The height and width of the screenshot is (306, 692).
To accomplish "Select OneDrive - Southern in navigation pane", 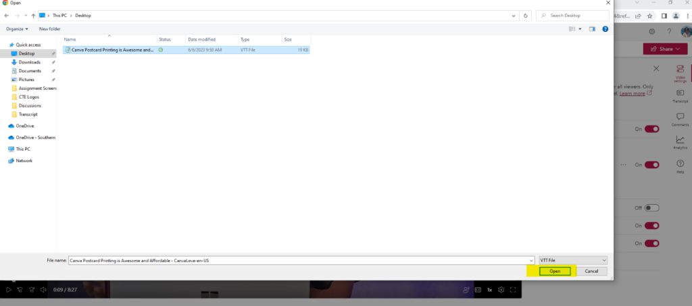I will click(x=35, y=138).
